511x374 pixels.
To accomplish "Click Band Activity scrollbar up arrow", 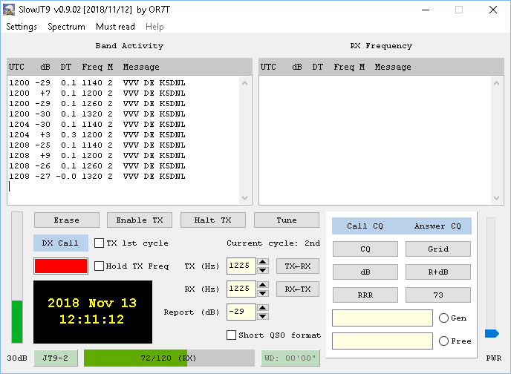I will 245,83.
